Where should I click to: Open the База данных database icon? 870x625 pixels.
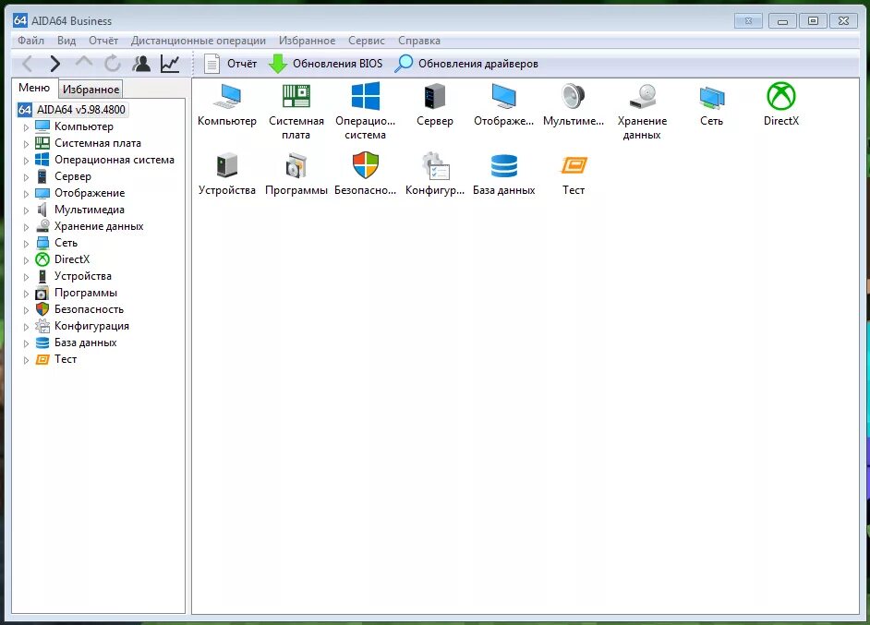(503, 165)
